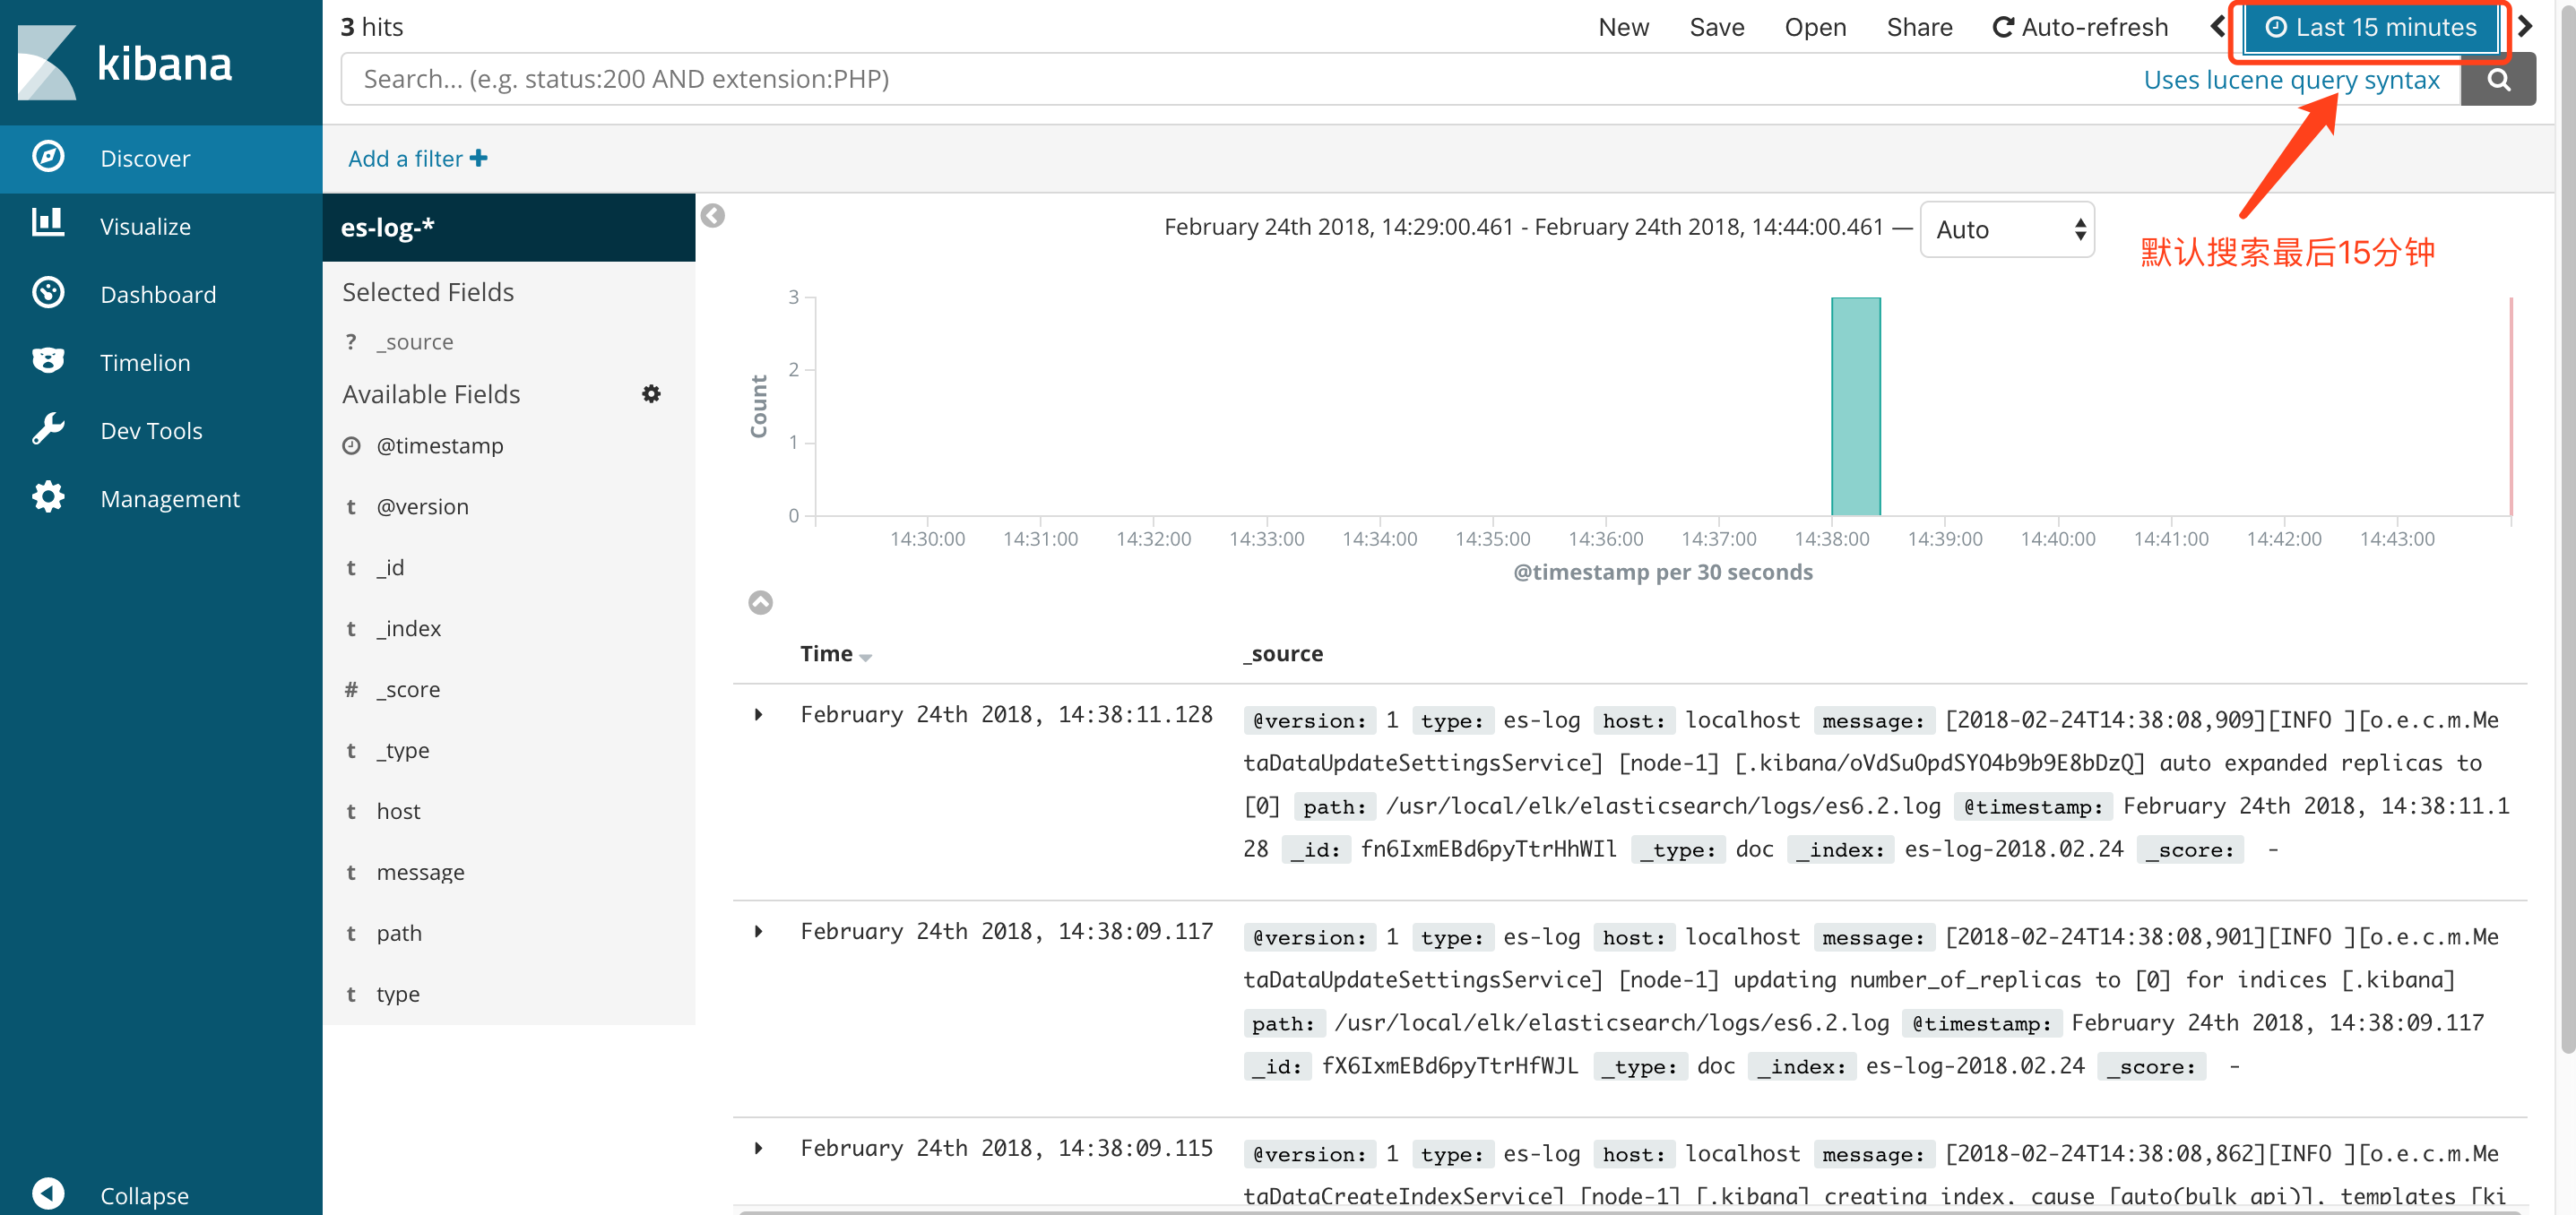The height and width of the screenshot is (1215, 2576).
Task: Open Visualize bar chart icon
Action: click(x=48, y=225)
